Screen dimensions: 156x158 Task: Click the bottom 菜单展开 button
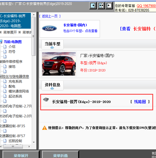coord(21,155)
